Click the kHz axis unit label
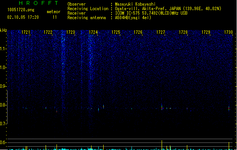Screen dimensions: 237x150 click(3, 30)
